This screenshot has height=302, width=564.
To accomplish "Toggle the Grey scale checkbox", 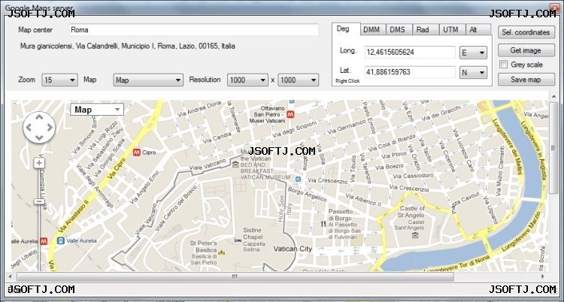I will [504, 65].
